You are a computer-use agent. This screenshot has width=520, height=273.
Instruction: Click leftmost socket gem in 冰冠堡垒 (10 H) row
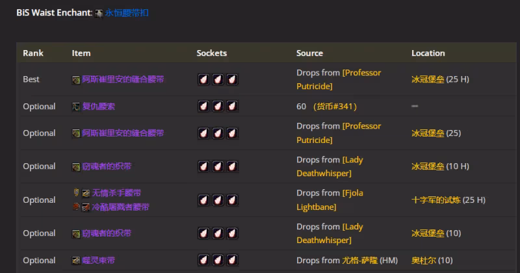coord(203,166)
